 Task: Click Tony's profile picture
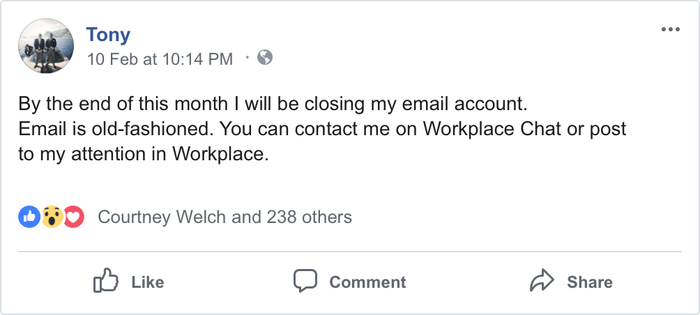(46, 45)
